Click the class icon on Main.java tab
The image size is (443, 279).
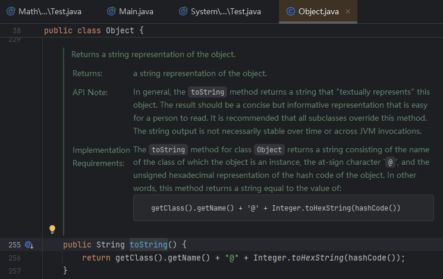111,11
